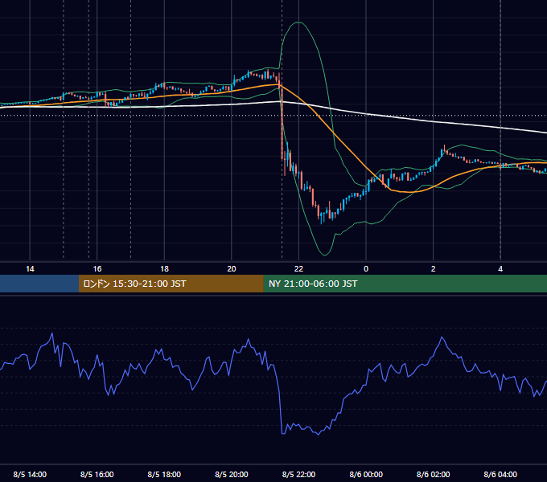The height and width of the screenshot is (482, 547).
Task: Click the 8/5 22:00 indicator axis label
Action: pyautogui.click(x=298, y=474)
